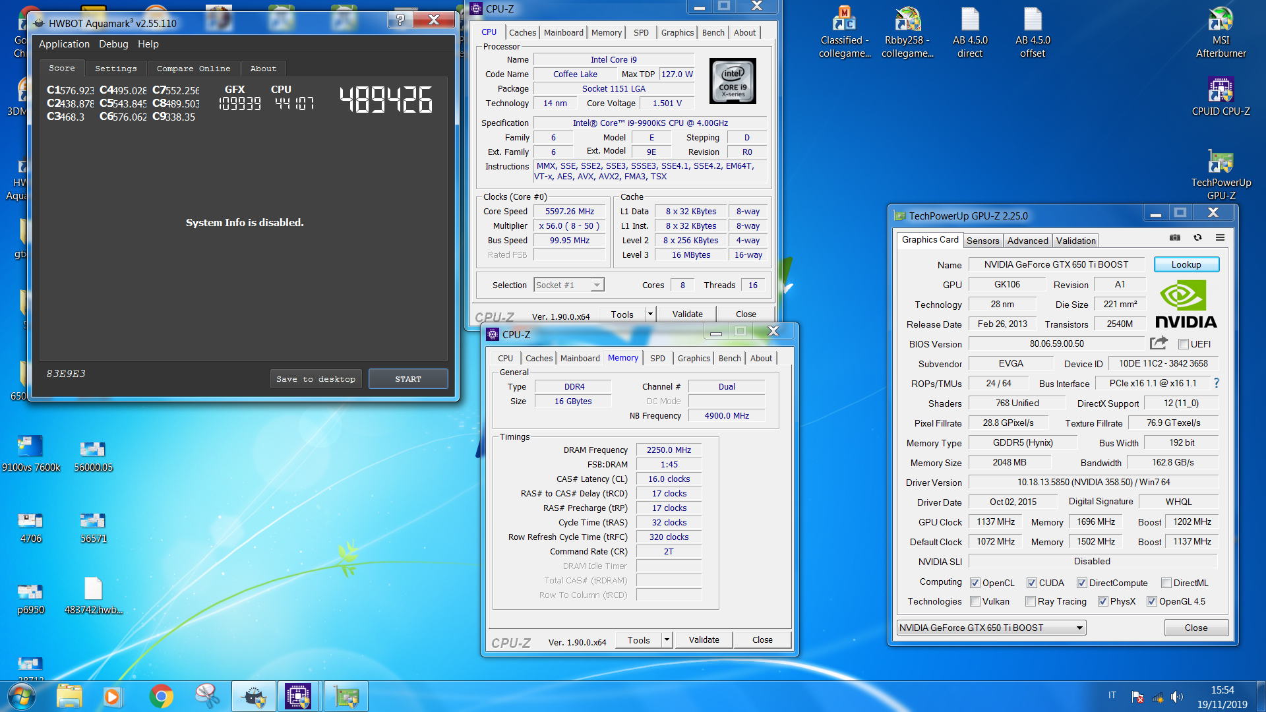Switch to Settings tab in Aquamark

(116, 69)
